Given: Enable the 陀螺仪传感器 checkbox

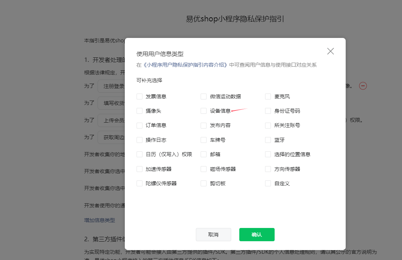Looking at the screenshot, I should click(139, 183).
